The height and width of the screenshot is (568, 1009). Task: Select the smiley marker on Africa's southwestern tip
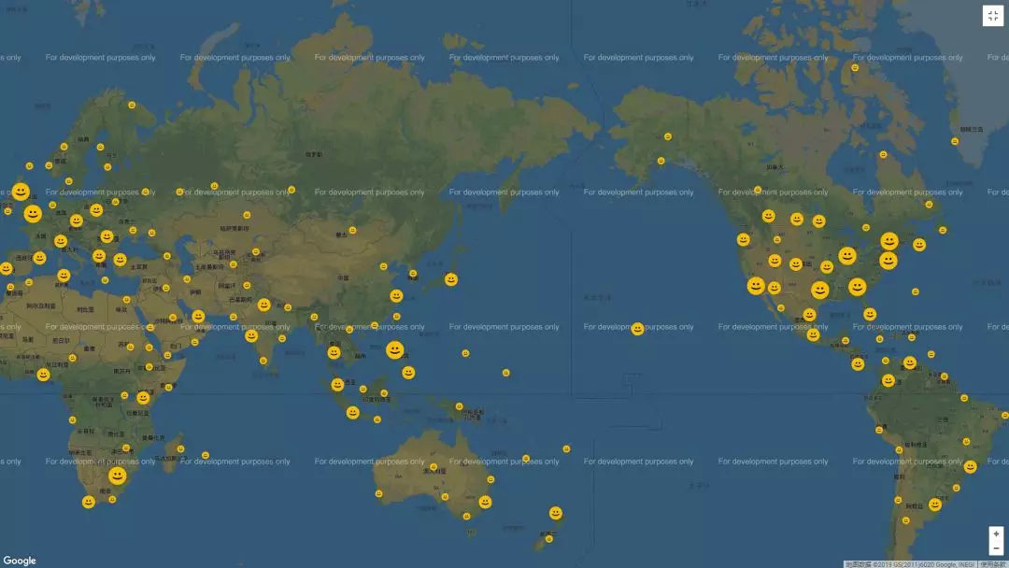[89, 502]
